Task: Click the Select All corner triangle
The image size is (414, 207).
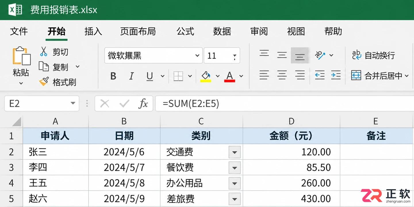Action: coord(17,121)
